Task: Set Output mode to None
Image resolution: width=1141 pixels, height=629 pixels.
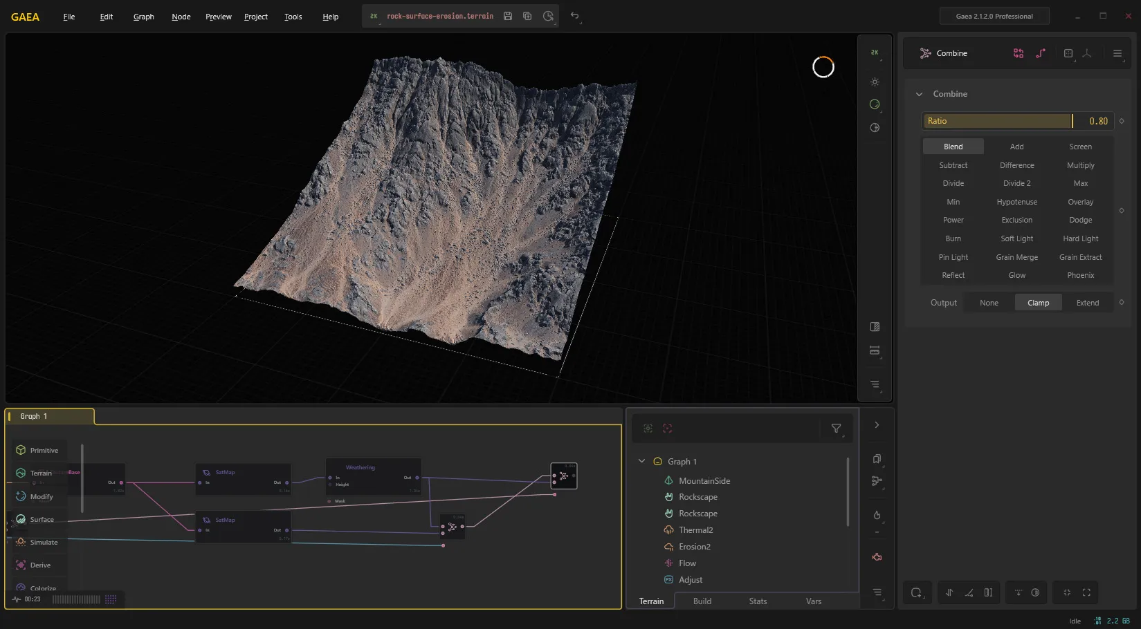Action: click(989, 303)
